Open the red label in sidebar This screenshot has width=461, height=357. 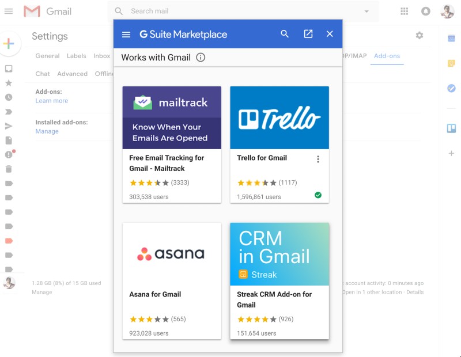(9, 241)
